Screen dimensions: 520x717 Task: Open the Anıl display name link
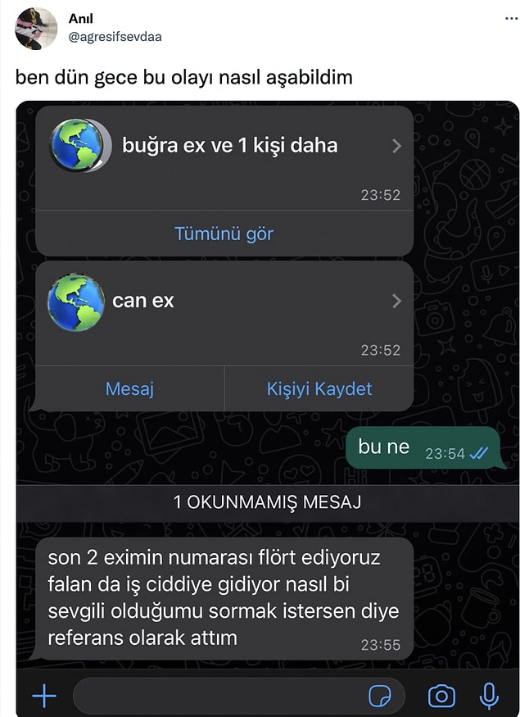coord(80,18)
